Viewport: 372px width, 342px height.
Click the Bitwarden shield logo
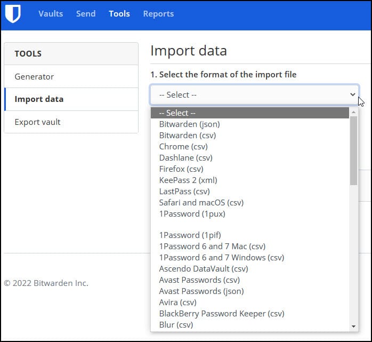13,14
